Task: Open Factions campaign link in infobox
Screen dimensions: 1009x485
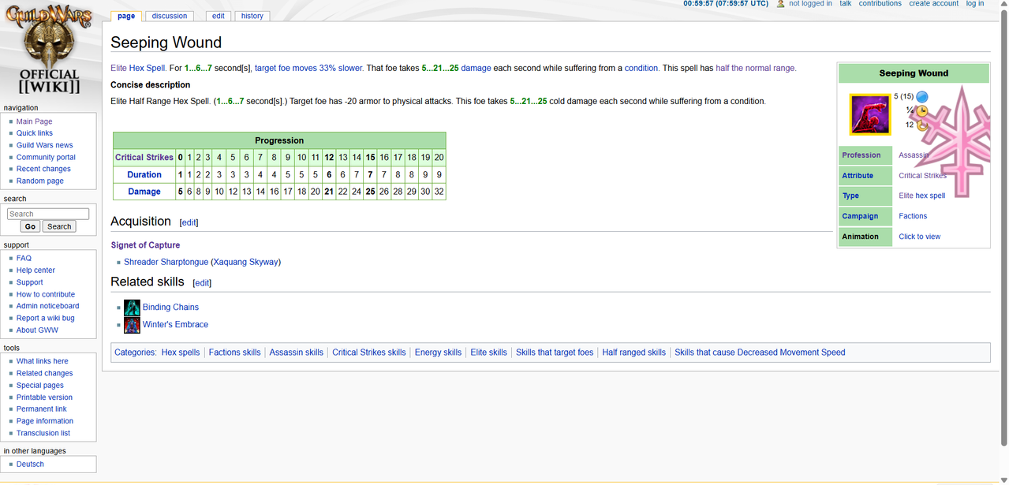Action: [913, 216]
